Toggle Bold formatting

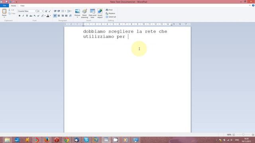[x=20, y=16]
